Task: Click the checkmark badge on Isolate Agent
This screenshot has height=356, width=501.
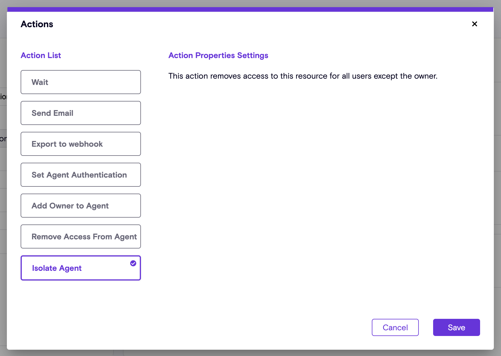Action: point(133,263)
